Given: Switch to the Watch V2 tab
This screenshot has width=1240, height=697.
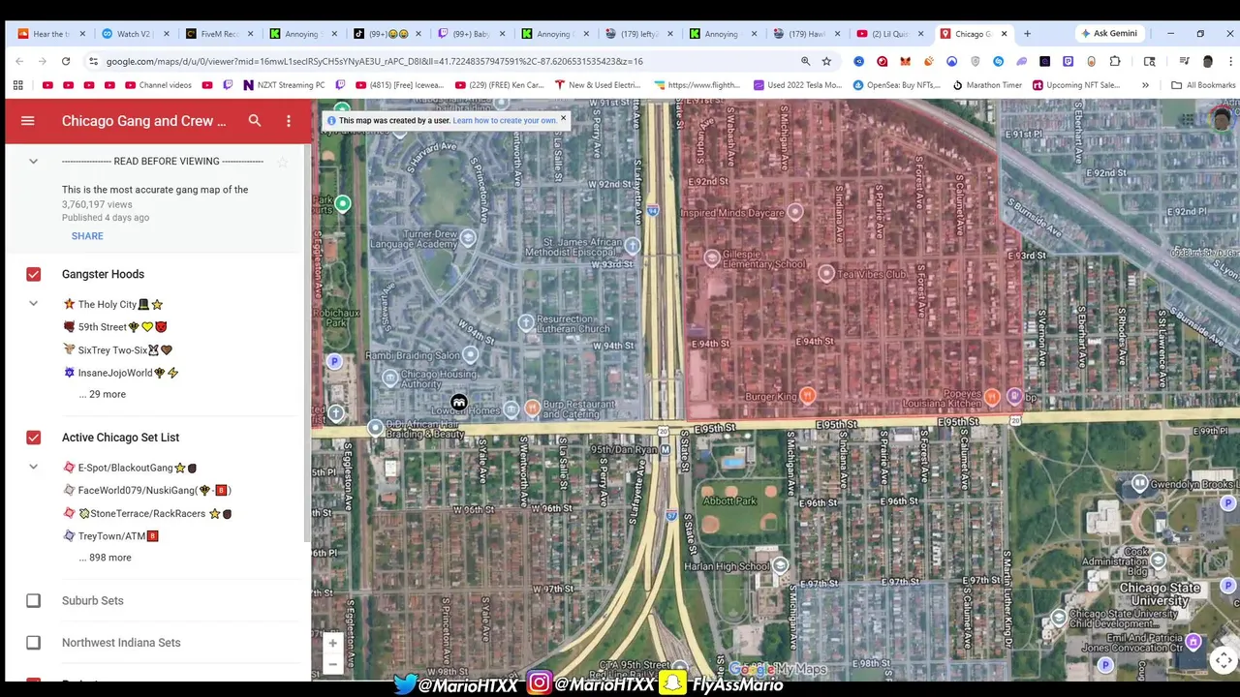Looking at the screenshot, I should (x=135, y=34).
